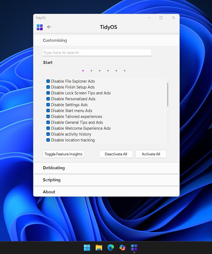Open Windows Start button on taskbar
Viewport: 212px width, 254px height.
click(x=87, y=248)
